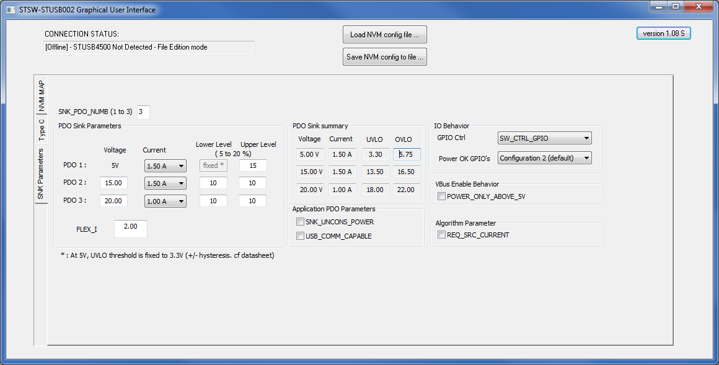The width and height of the screenshot is (719, 365).
Task: Load an NVM config file
Action: (385, 34)
